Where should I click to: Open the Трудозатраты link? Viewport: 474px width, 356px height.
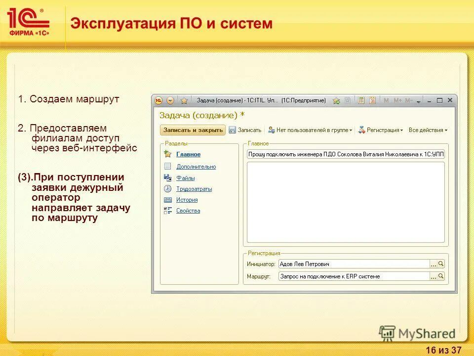click(194, 188)
